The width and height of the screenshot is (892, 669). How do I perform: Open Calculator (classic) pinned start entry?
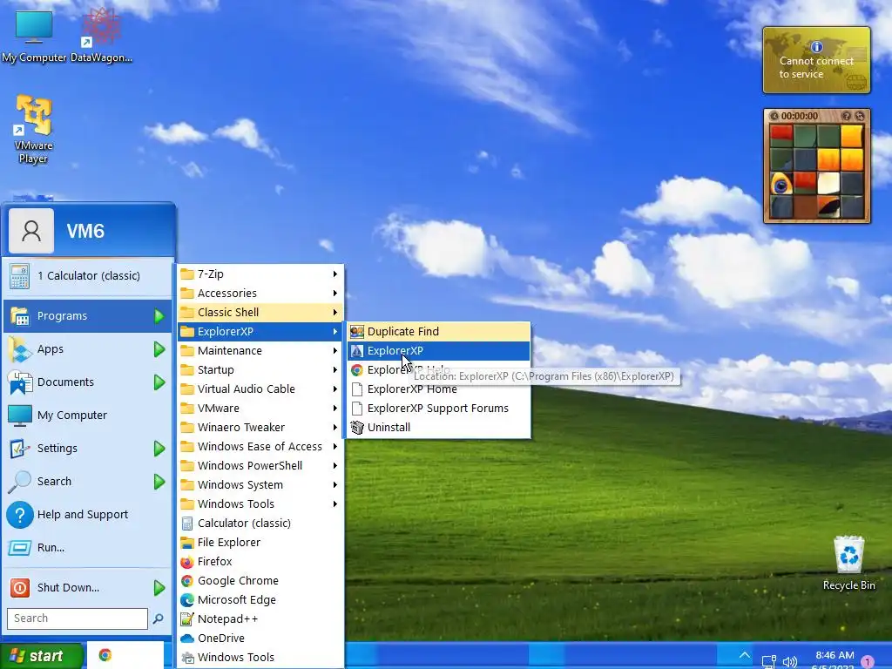click(88, 276)
